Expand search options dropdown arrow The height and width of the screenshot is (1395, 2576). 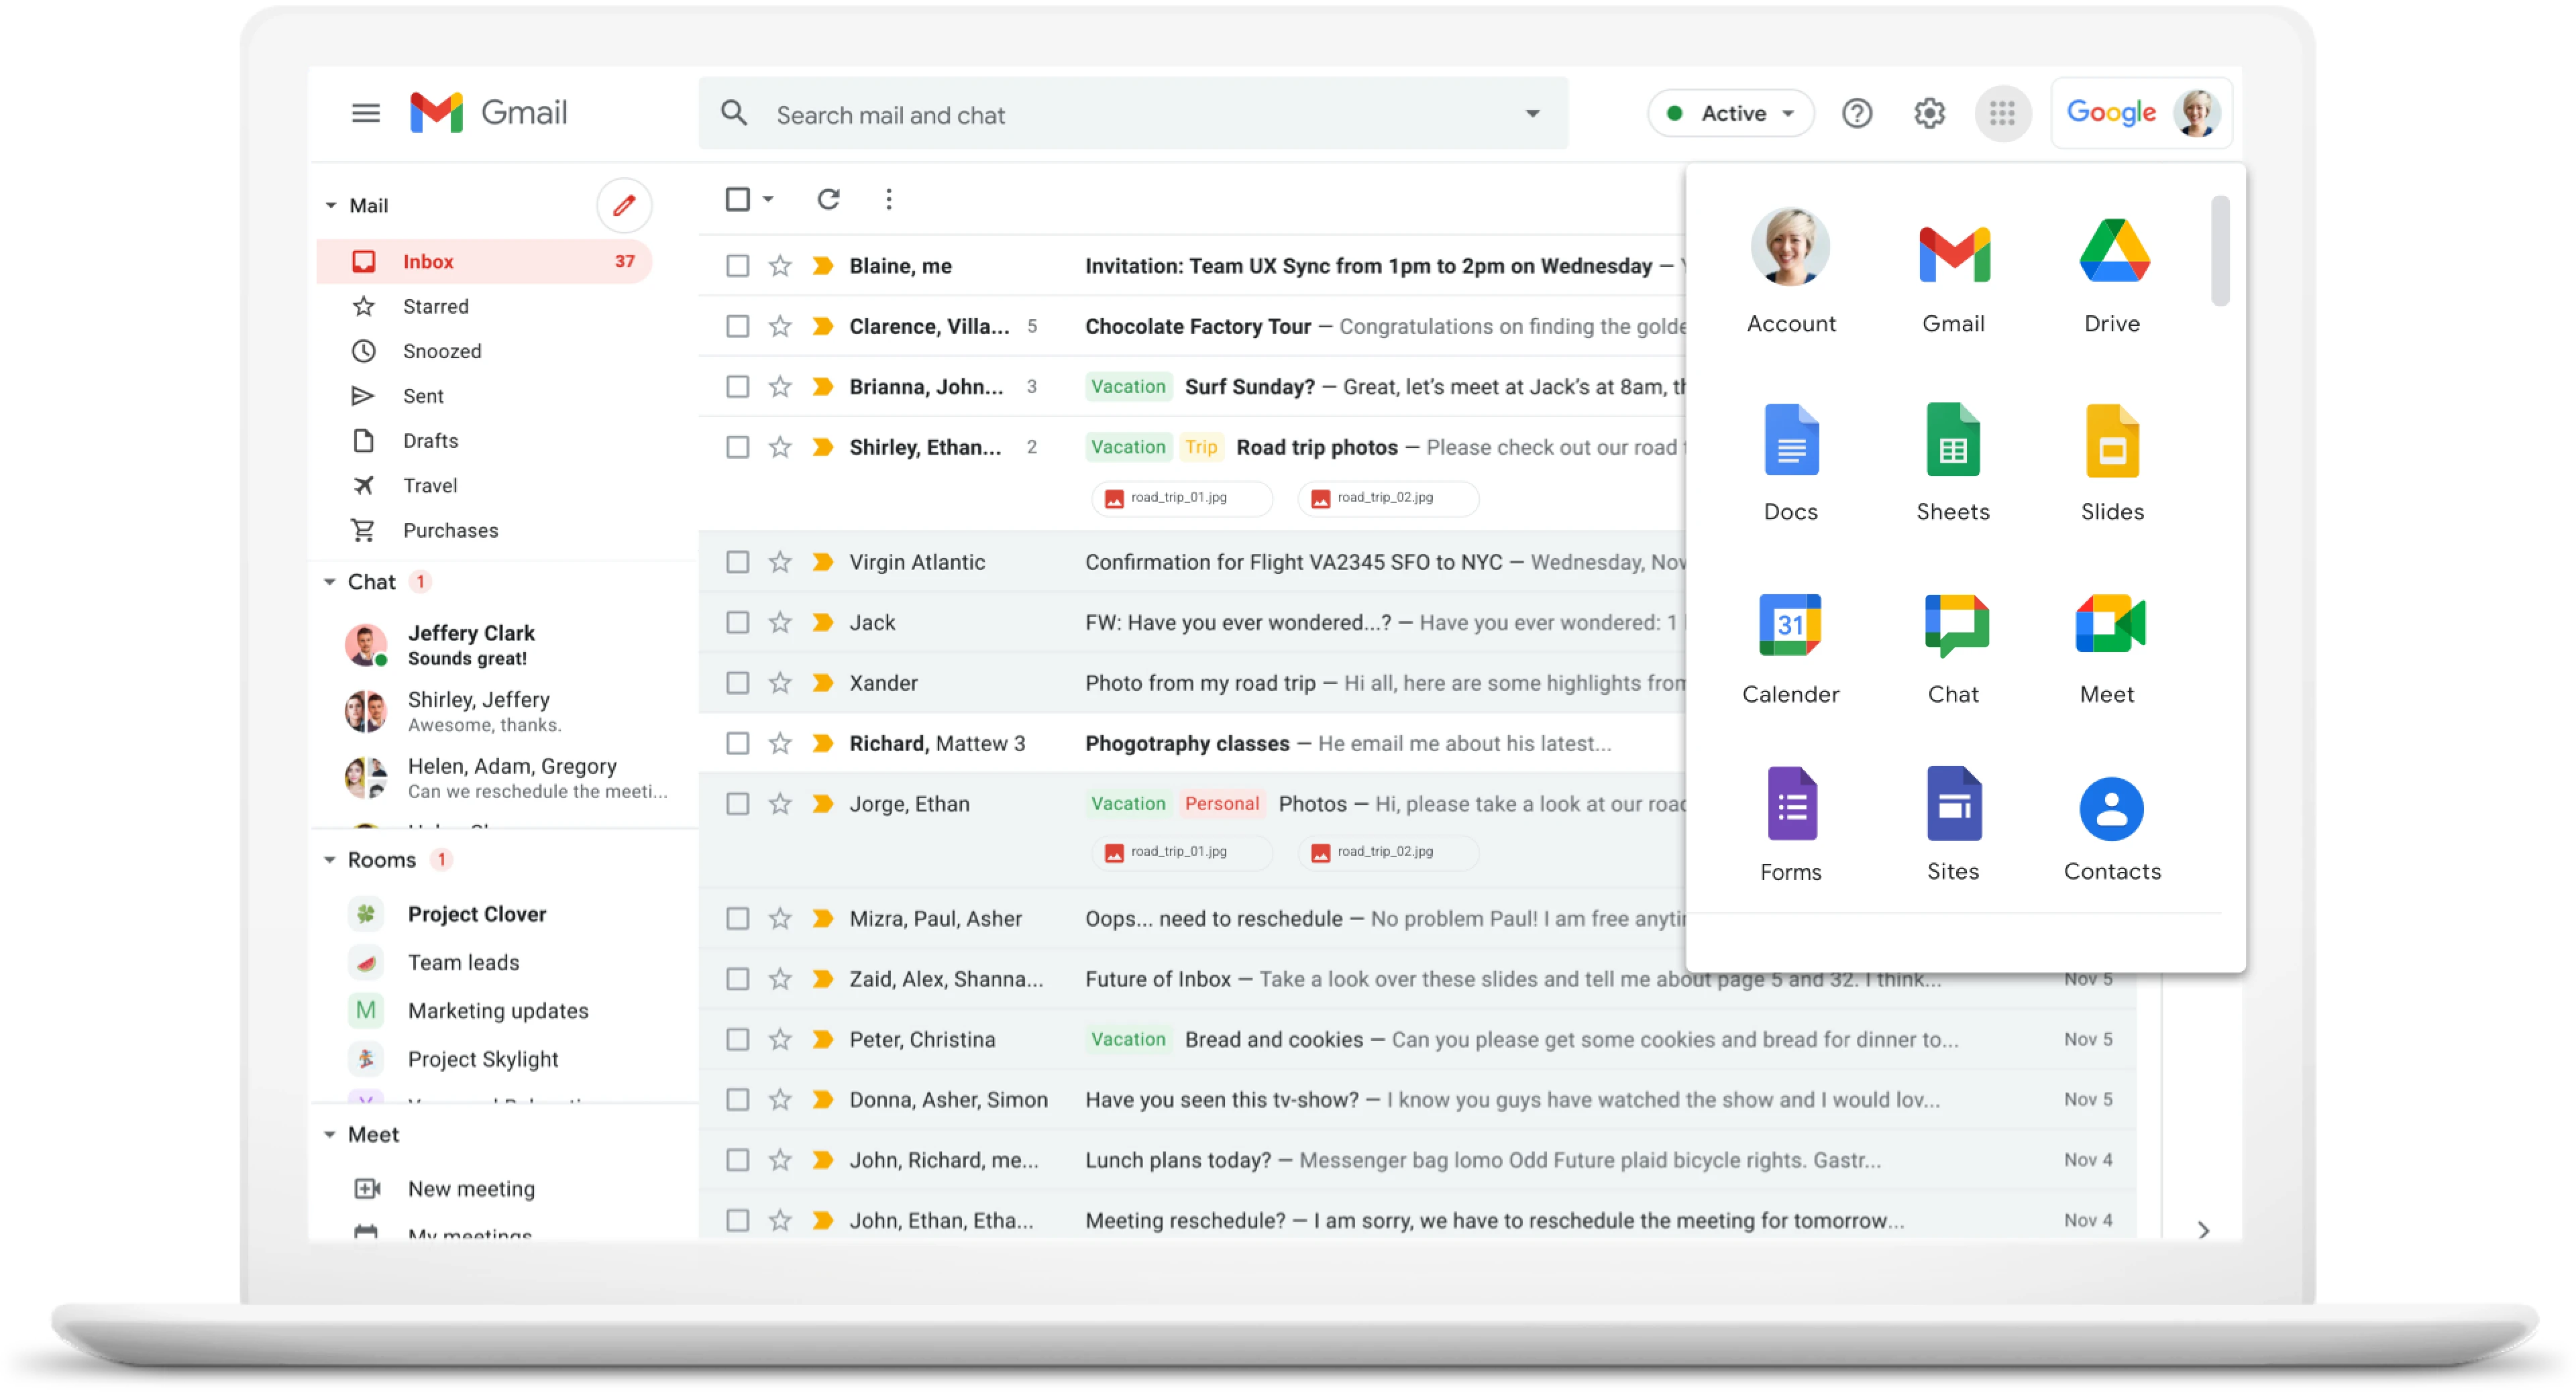point(1532,114)
